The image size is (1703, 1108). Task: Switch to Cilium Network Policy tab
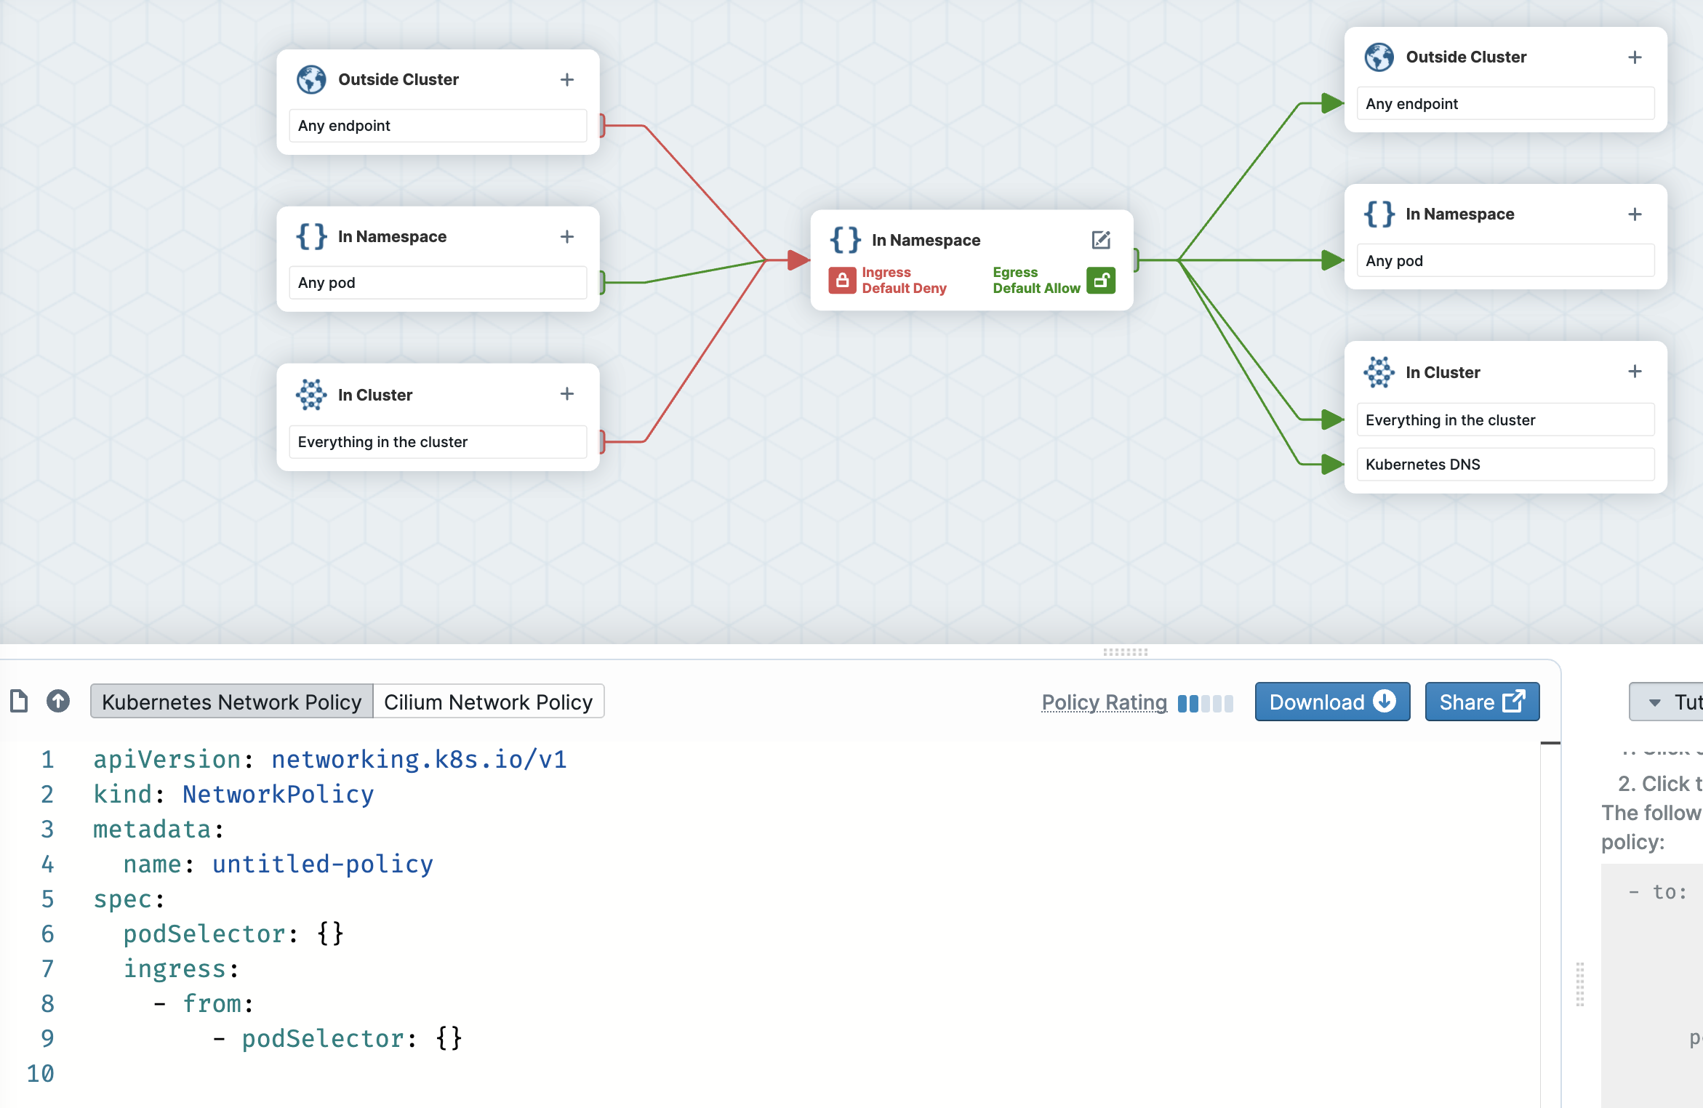pyautogui.click(x=488, y=702)
